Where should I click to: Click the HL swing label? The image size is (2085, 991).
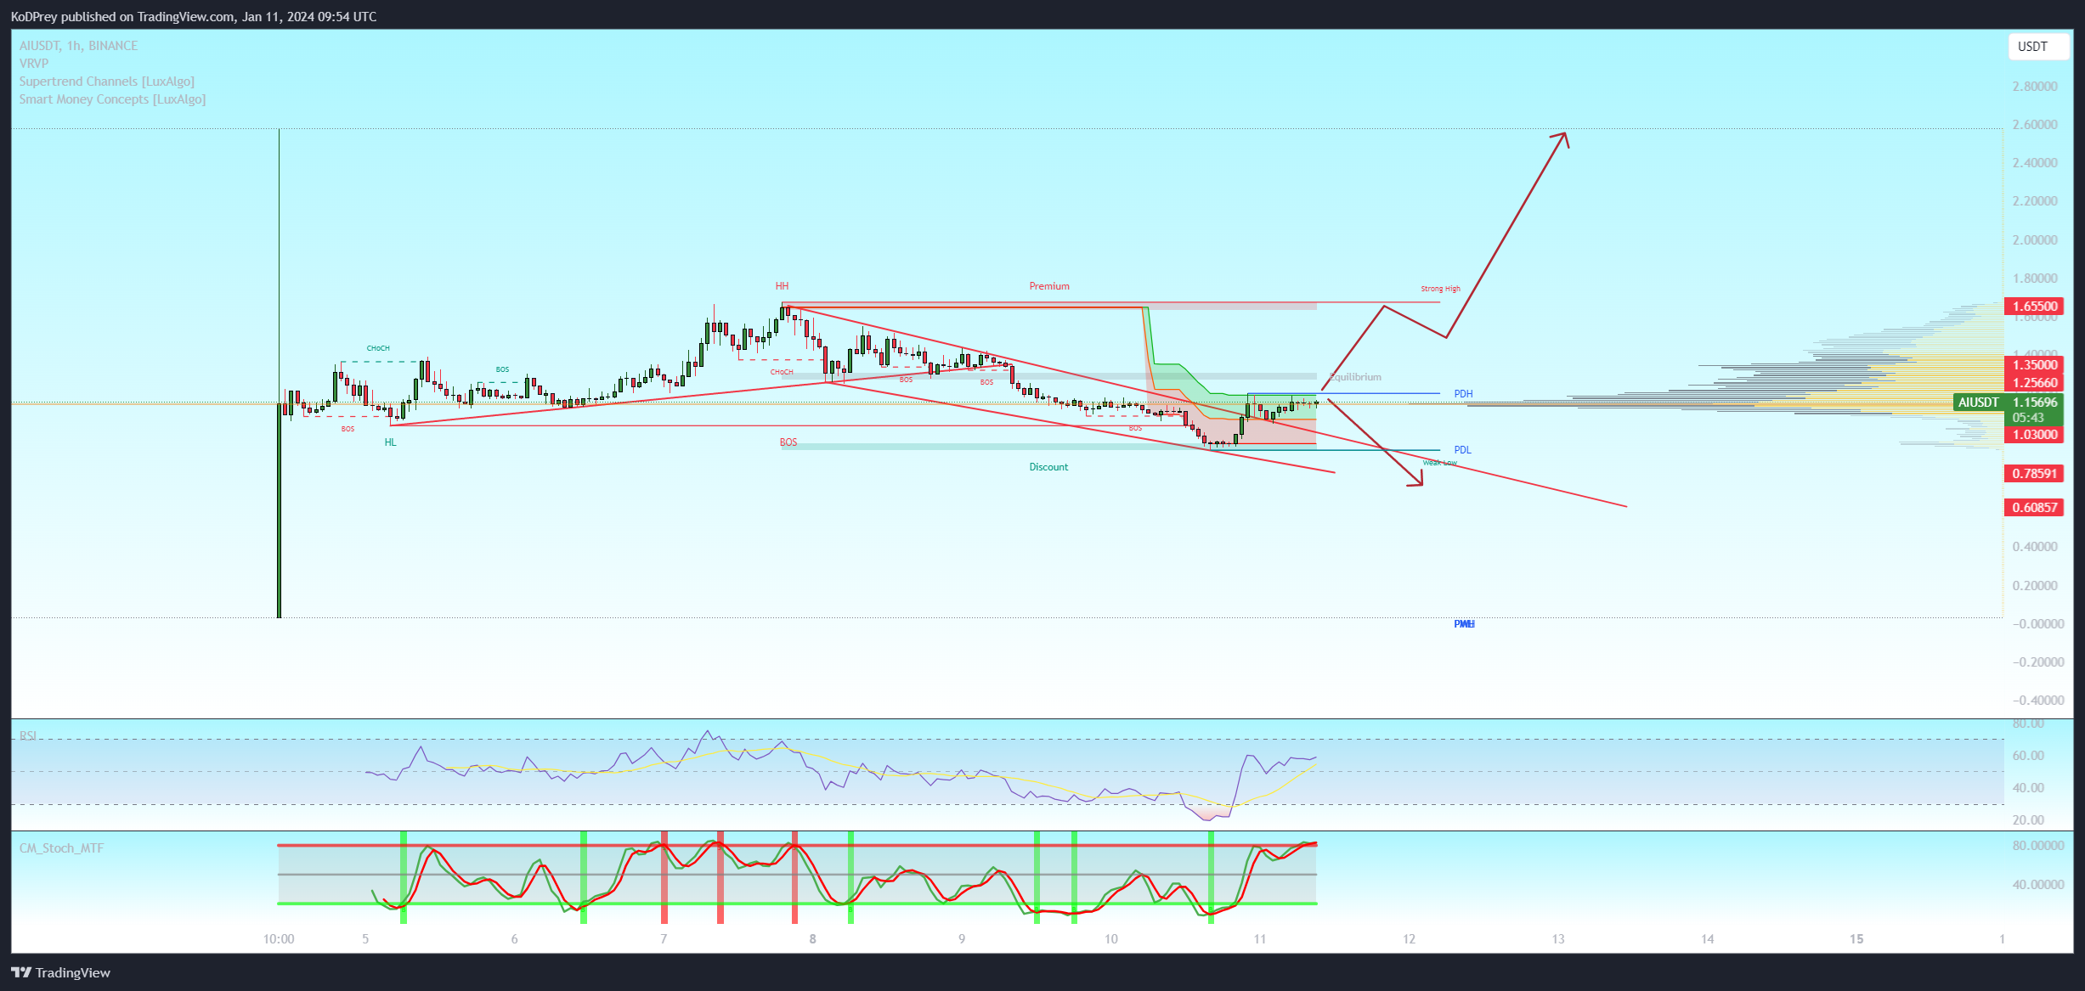click(390, 442)
